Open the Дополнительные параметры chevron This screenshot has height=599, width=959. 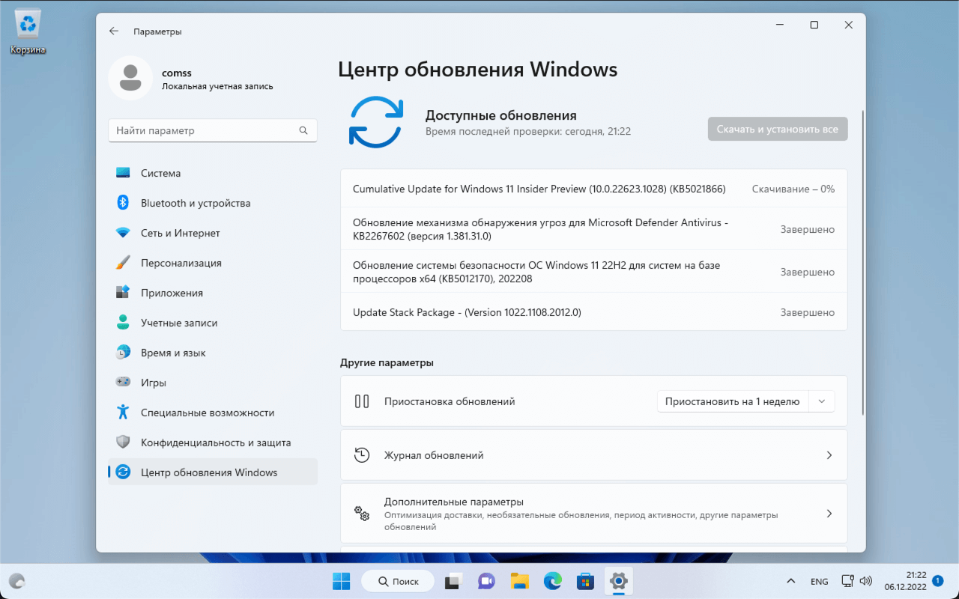(x=829, y=514)
